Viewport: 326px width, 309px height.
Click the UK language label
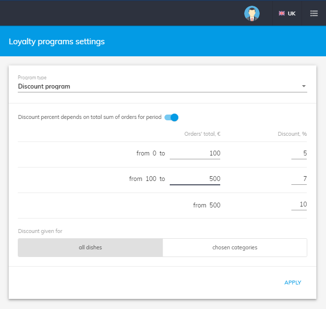[292, 13]
